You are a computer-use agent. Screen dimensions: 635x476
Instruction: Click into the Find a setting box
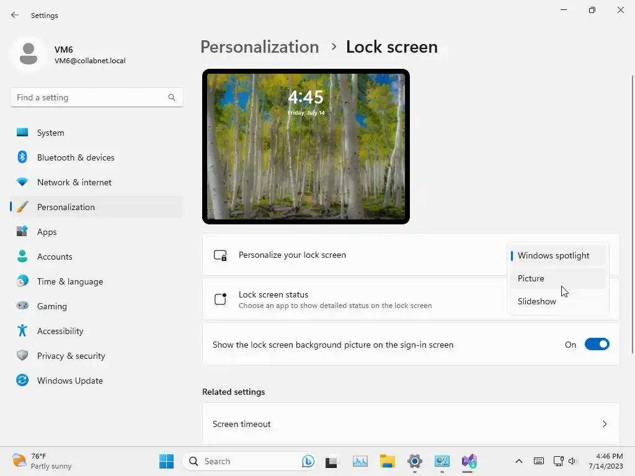[96, 97]
